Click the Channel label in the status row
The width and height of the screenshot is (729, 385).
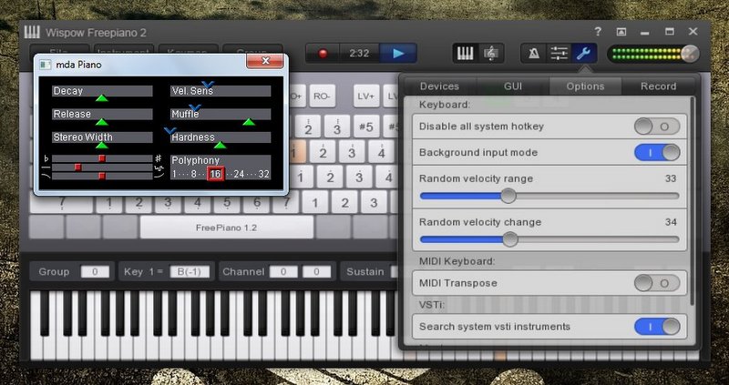(243, 271)
